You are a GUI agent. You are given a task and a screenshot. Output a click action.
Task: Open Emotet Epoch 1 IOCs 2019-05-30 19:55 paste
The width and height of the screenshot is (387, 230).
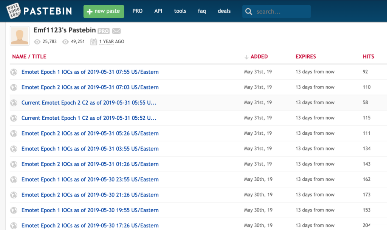point(90,210)
